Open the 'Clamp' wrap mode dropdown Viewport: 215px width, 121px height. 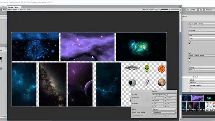click(x=202, y=67)
